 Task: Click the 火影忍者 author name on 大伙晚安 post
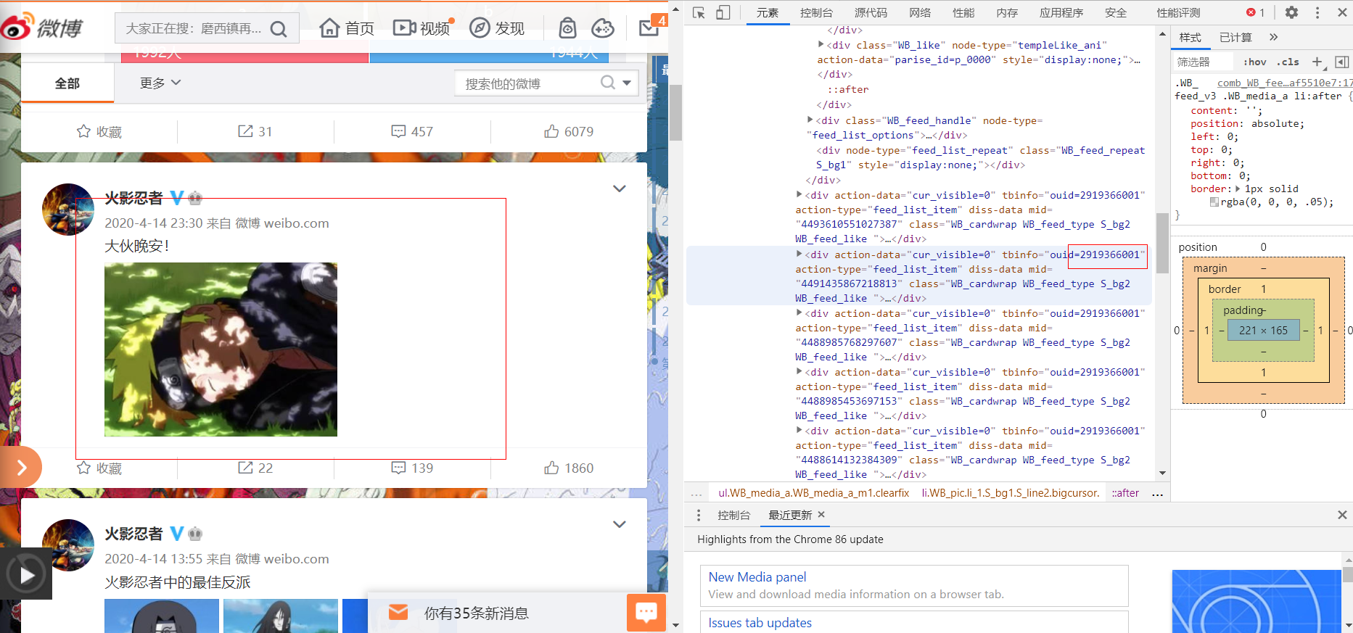click(133, 198)
